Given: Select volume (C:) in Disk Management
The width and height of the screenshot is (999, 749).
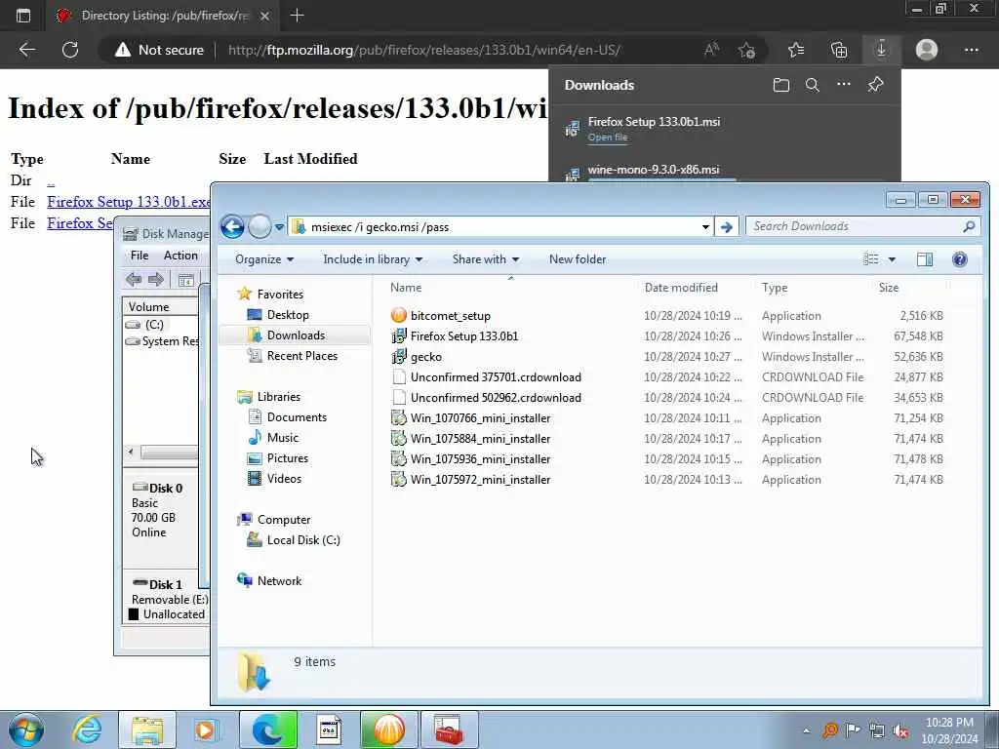Looking at the screenshot, I should tap(154, 325).
